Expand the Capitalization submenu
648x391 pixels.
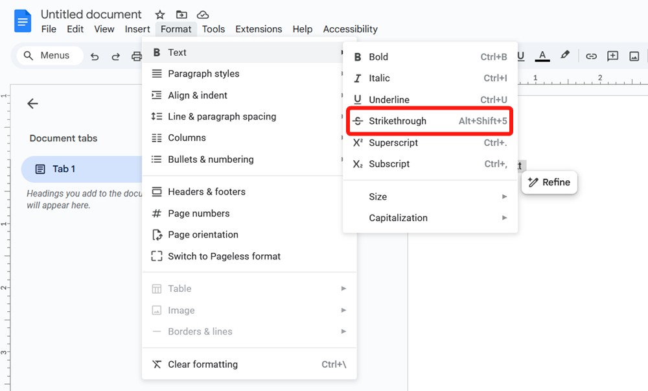pos(398,218)
